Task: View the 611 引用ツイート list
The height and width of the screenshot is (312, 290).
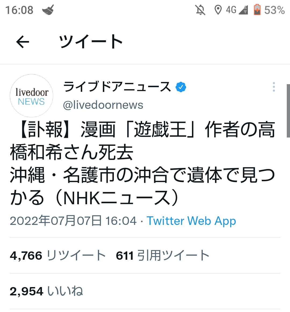Action: tap(163, 255)
